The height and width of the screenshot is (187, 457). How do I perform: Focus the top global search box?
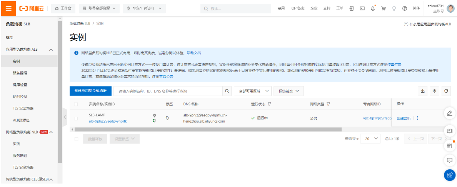[x=235, y=8]
